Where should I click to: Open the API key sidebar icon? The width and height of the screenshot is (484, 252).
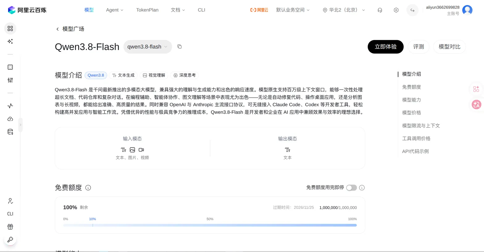10,240
